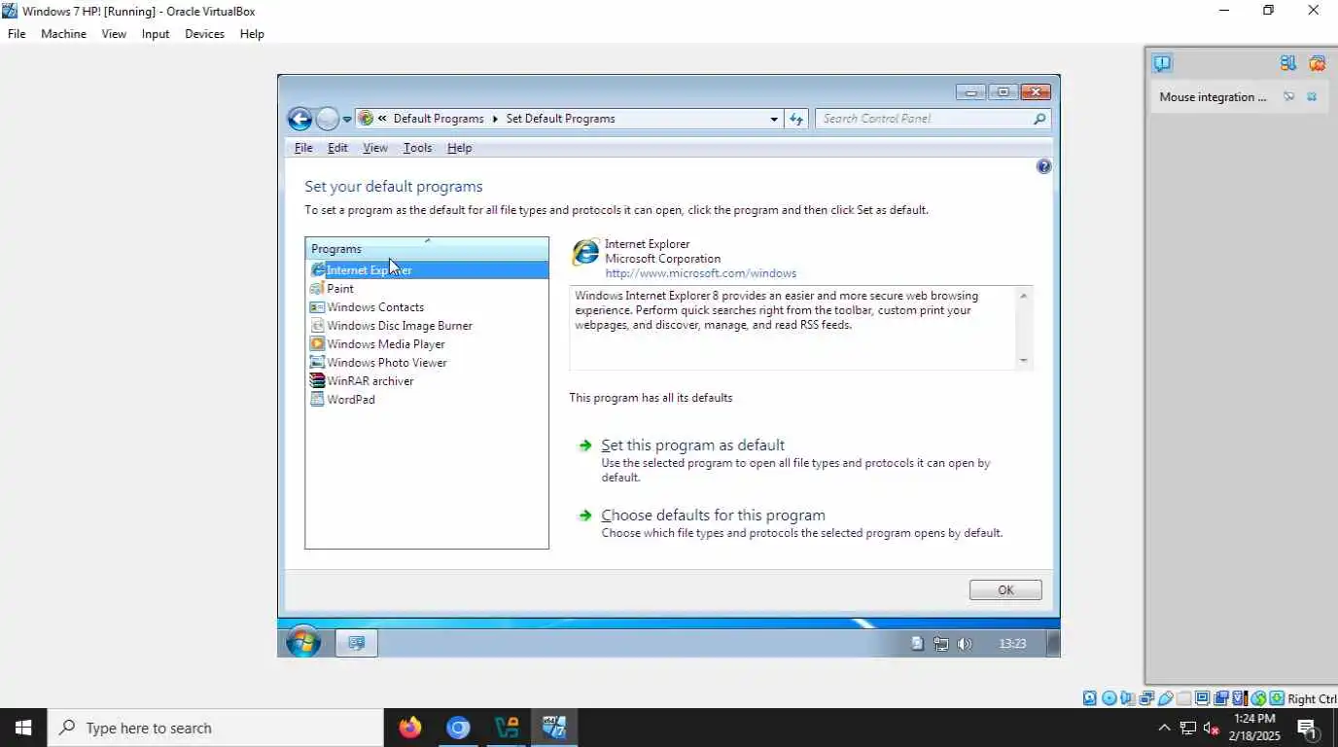Click the host Type here to search box
This screenshot has height=747, width=1338.
click(216, 728)
